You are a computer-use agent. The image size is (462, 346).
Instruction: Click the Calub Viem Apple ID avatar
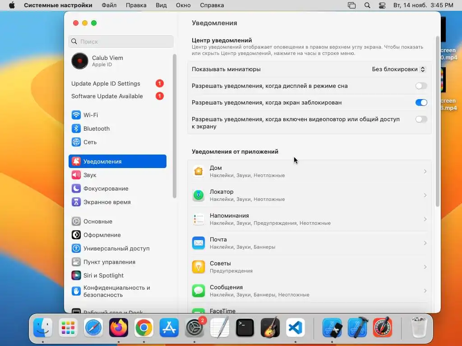coord(79,61)
